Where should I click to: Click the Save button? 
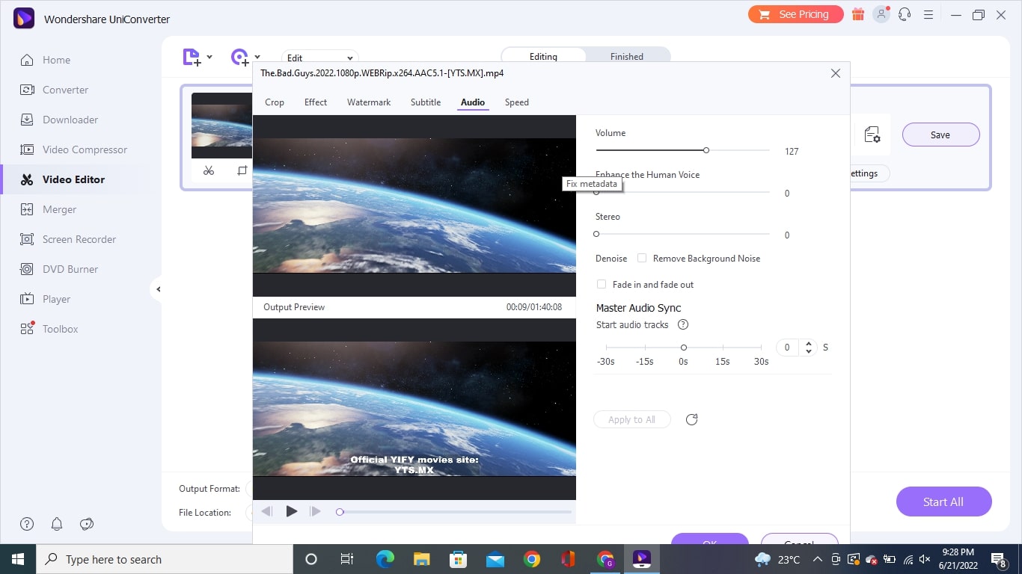click(x=940, y=135)
